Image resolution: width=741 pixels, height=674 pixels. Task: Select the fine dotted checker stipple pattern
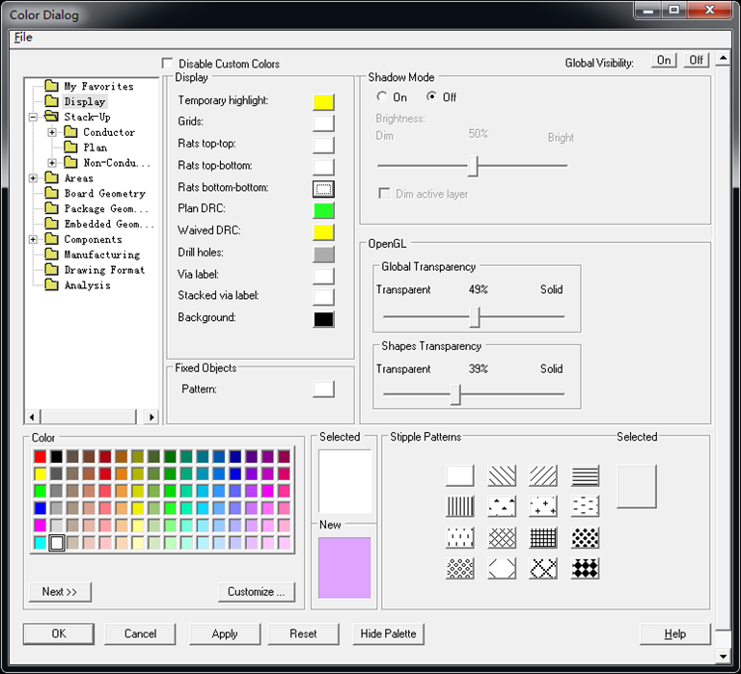[x=460, y=568]
